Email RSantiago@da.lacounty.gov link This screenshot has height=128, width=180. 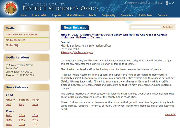tap(77, 52)
